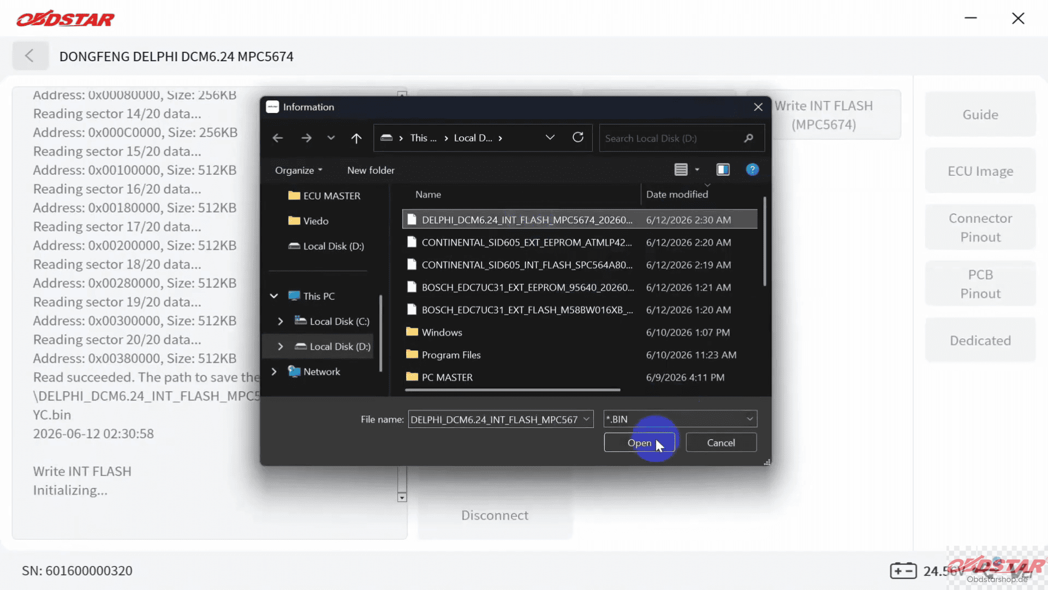The image size is (1048, 590).
Task: Open recent locations chevron in dialog
Action: (331, 138)
